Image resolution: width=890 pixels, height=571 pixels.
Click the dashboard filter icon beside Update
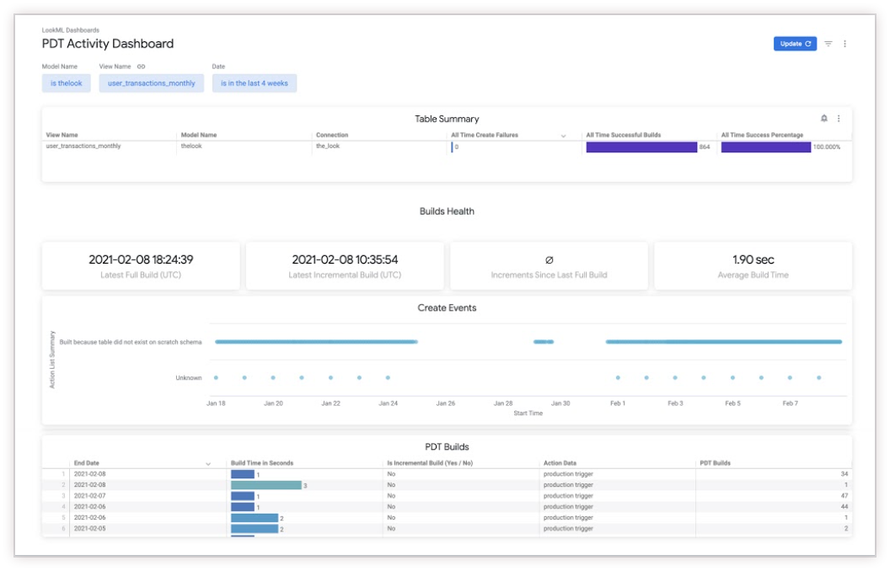tap(828, 44)
